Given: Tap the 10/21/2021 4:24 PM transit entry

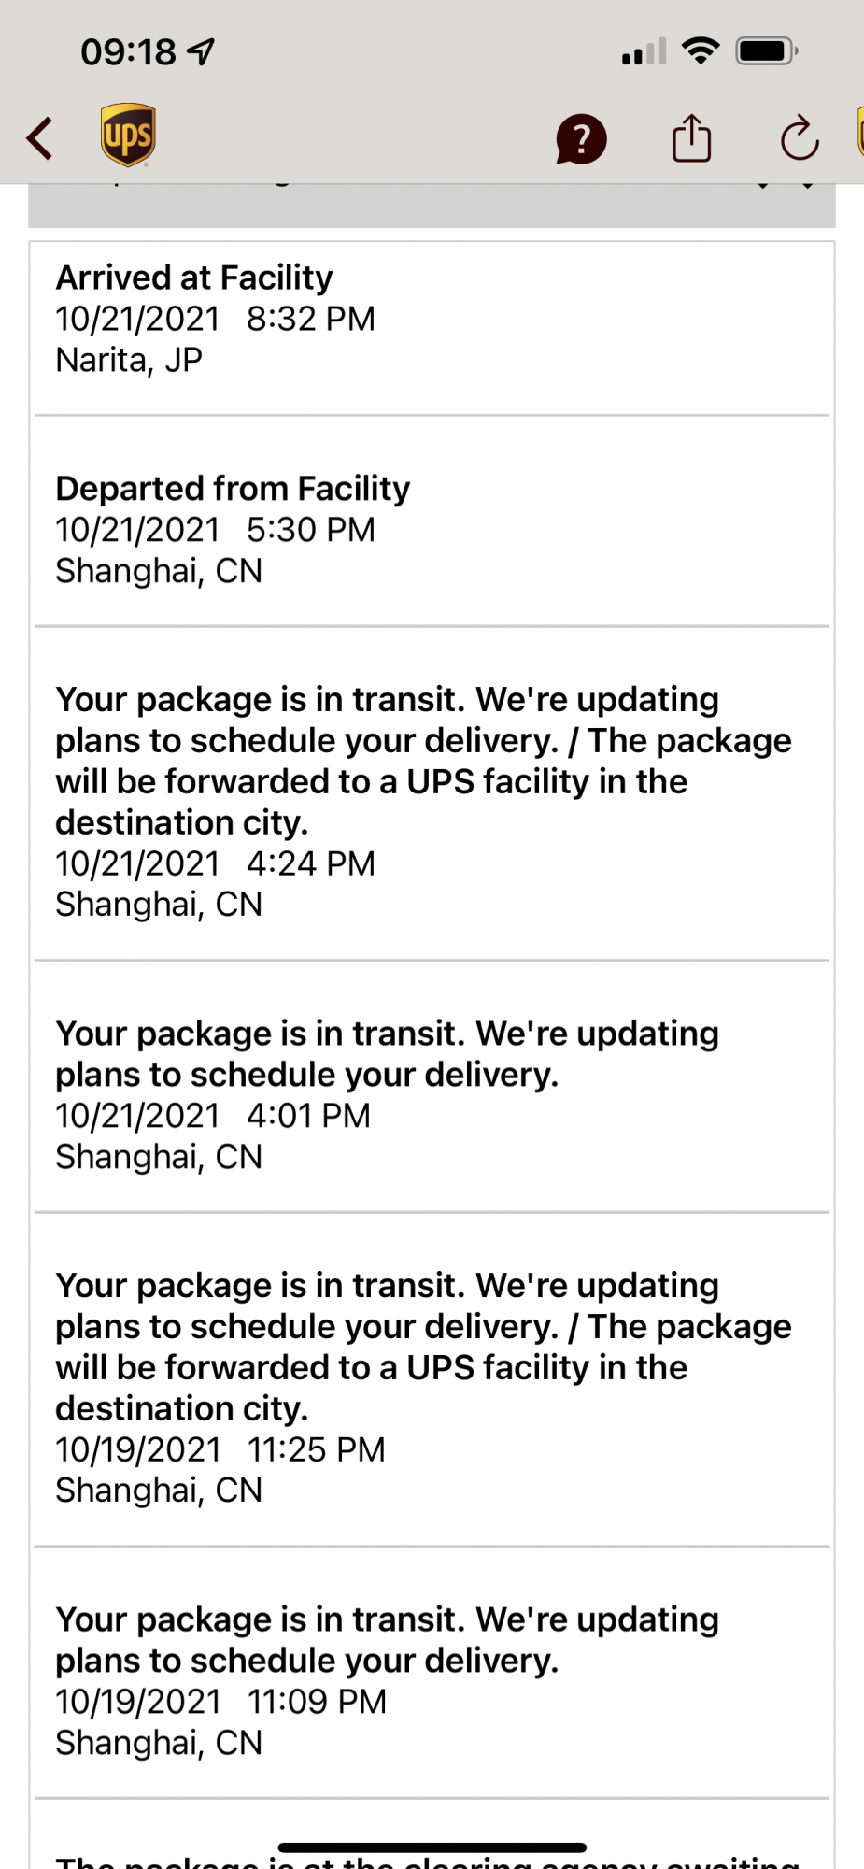Looking at the screenshot, I should coord(432,801).
